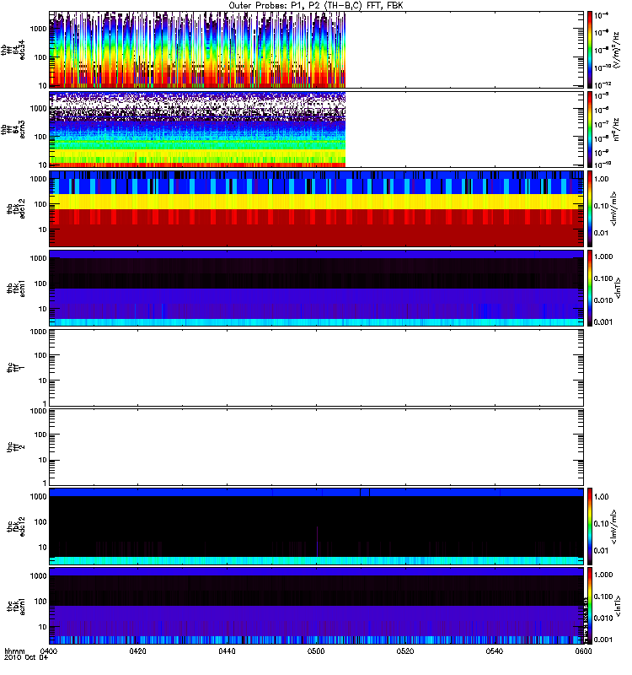
Task: Click the "hhmm" axis unit label
Action: pos(14,651)
